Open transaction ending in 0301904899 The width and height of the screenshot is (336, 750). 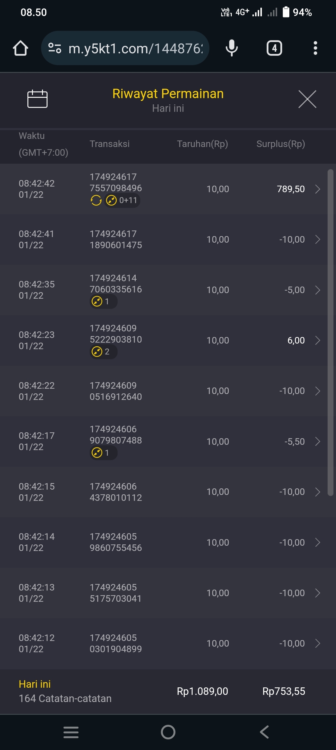(x=116, y=643)
